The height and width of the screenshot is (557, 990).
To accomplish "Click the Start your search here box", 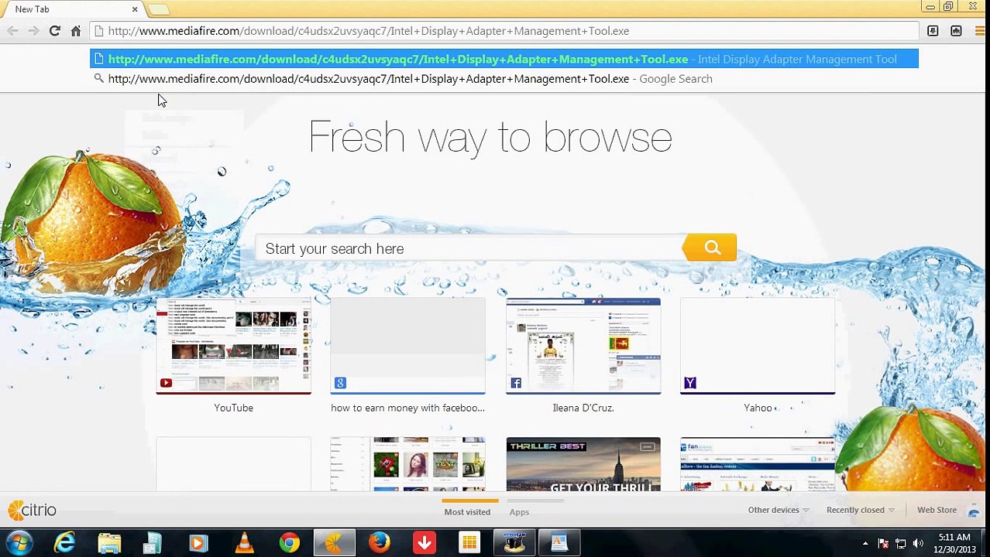I will (x=470, y=248).
